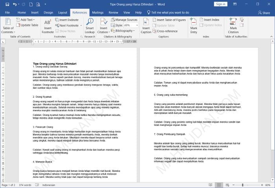Expand the Bibliography dropdown

124,31
